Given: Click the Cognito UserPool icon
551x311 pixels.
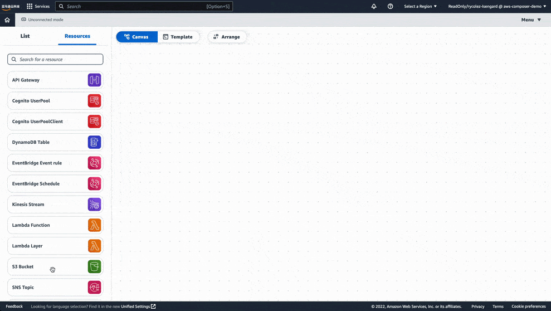Looking at the screenshot, I should point(94,101).
